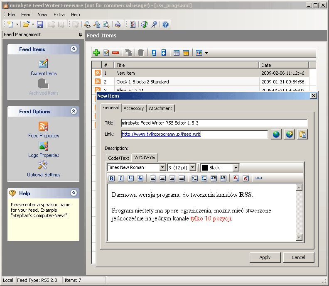Click the Apply button
Viewport: 329px width, 286px height.
click(x=265, y=257)
